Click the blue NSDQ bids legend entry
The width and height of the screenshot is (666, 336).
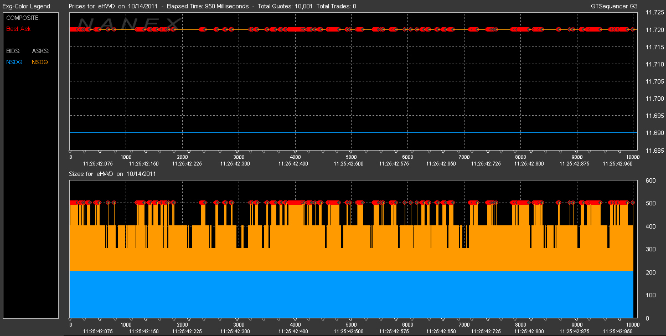pos(14,62)
